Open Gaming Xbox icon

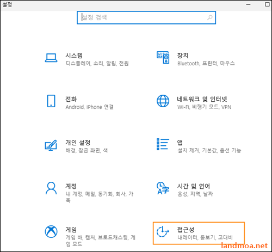[x=51, y=232]
